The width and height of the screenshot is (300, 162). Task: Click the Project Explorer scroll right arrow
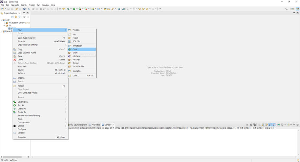pyautogui.click(x=28, y=157)
